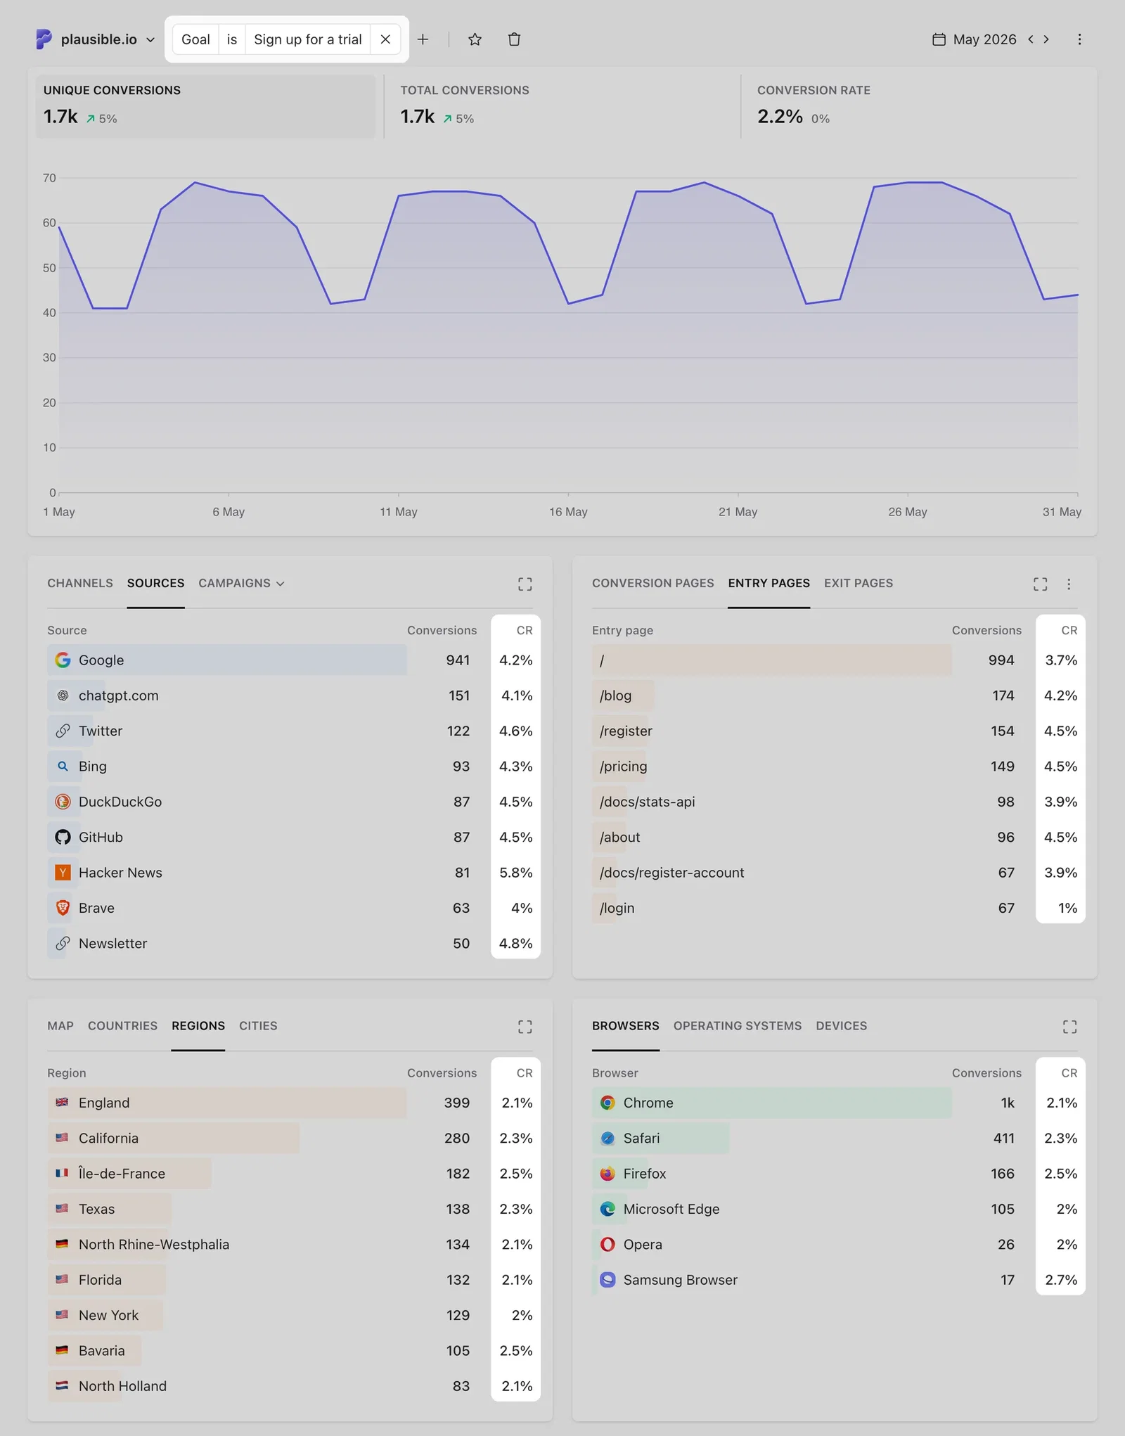Expand the Campaigns dropdown
This screenshot has height=1436, width=1125.
241,583
